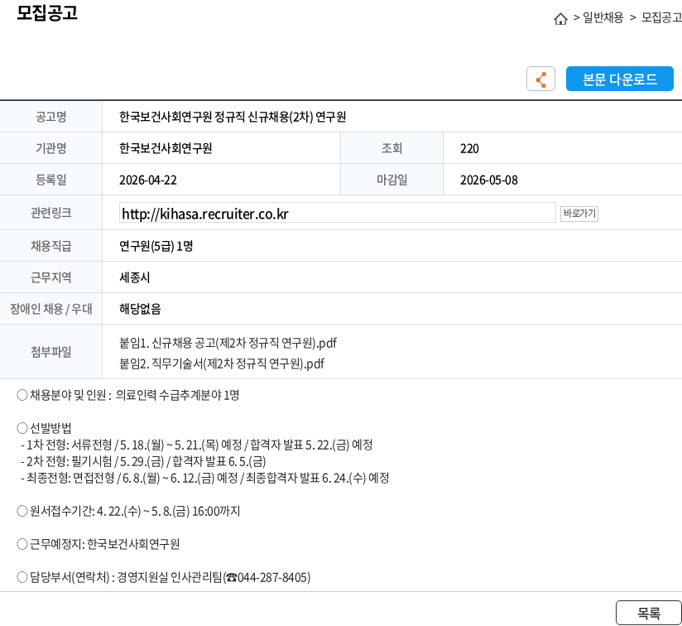Open attachment 붙임2. 직무기술서 pdf
The image size is (682, 626).
tap(222, 364)
